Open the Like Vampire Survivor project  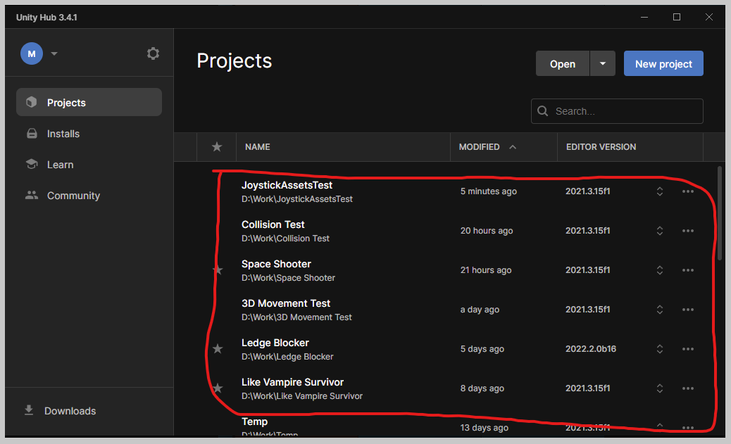pos(292,383)
